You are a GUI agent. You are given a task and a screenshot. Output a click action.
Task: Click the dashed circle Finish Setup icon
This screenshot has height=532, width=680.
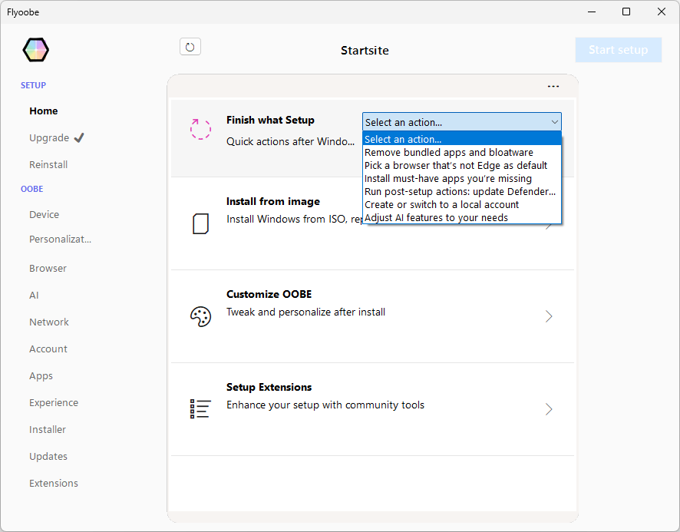[x=200, y=129]
